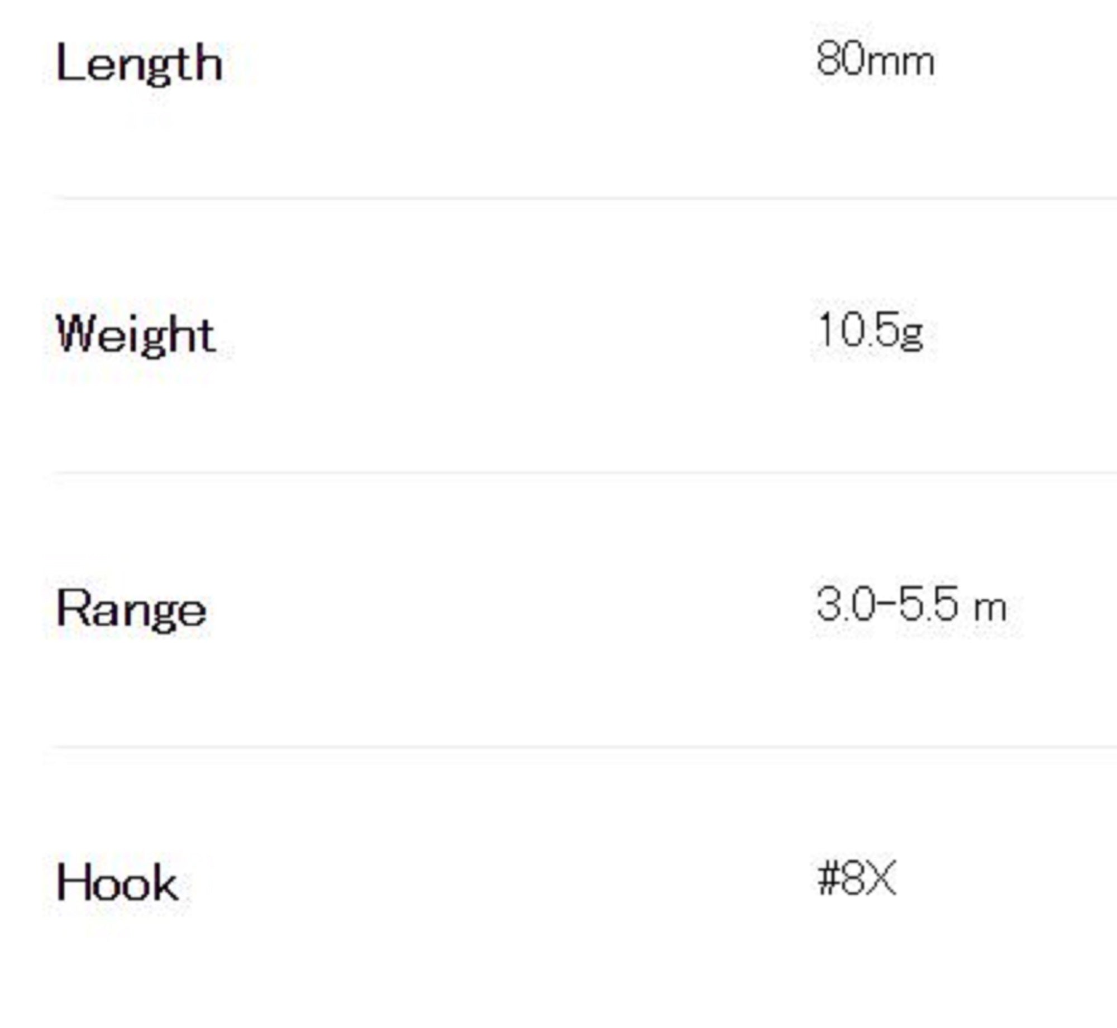Click the standalone m unit after 5.5
The image size is (1117, 1028).
pos(991,609)
